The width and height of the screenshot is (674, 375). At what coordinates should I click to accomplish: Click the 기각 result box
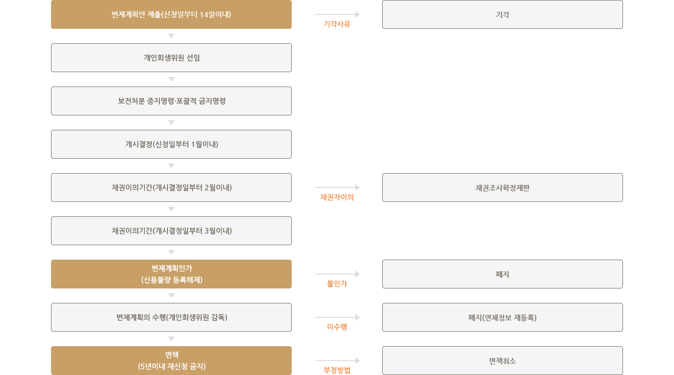(503, 14)
